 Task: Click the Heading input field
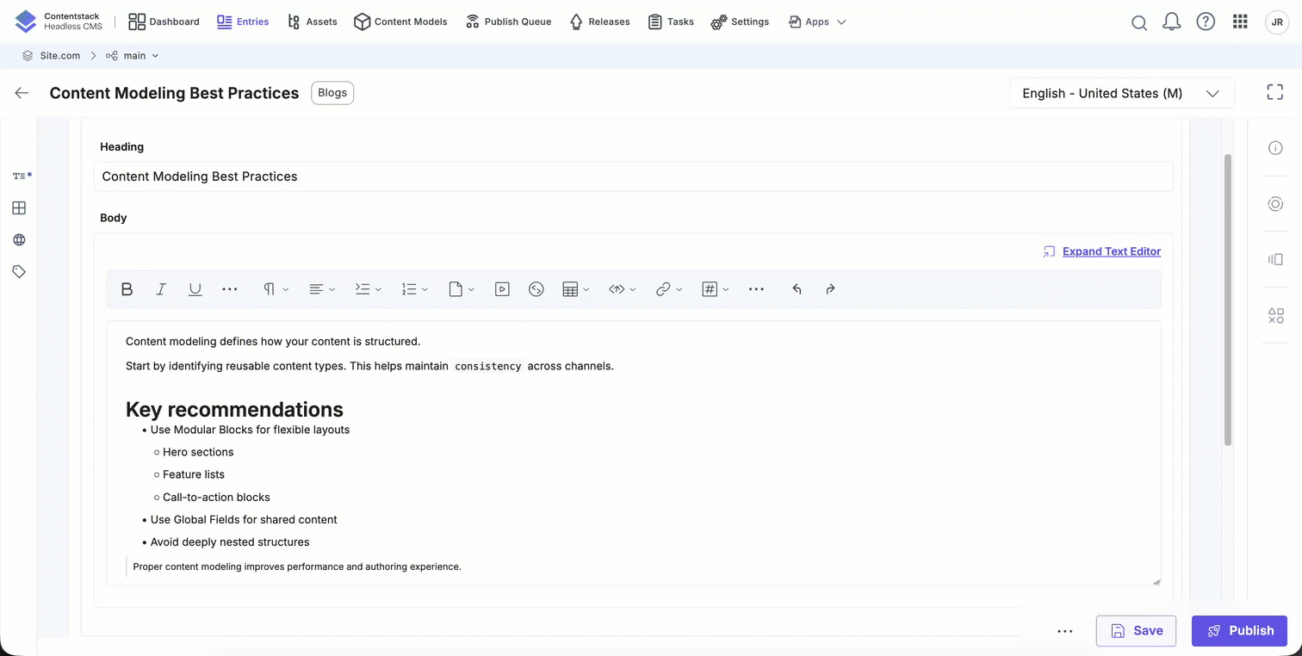[x=633, y=176]
